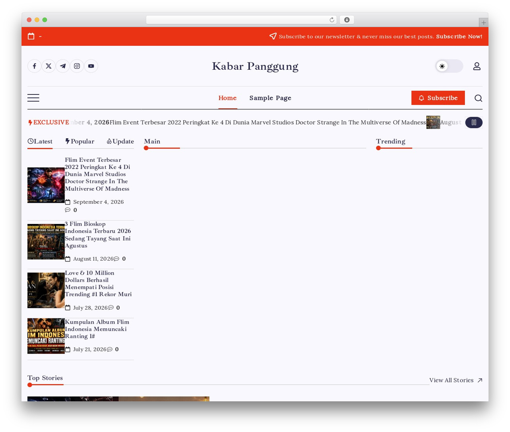The height and width of the screenshot is (432, 510).
Task: Click the upper-right arrow beside View All Stories
Action: [x=480, y=380]
